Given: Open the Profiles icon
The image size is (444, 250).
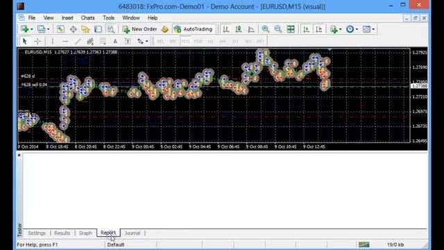Looking at the screenshot, I should [x=41, y=29].
